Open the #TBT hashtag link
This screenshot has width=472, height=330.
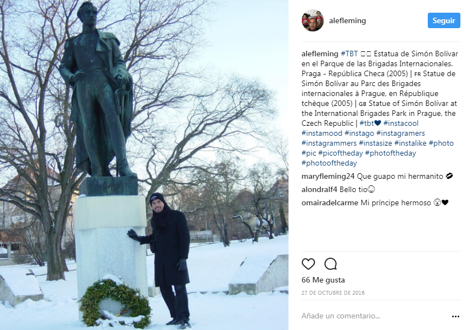349,54
